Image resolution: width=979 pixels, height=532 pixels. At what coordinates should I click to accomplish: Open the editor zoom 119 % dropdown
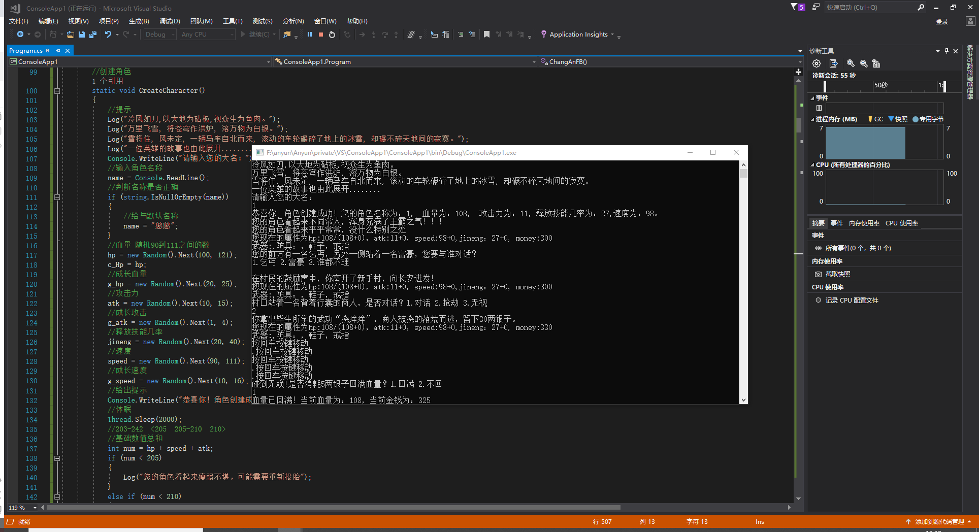coord(35,508)
